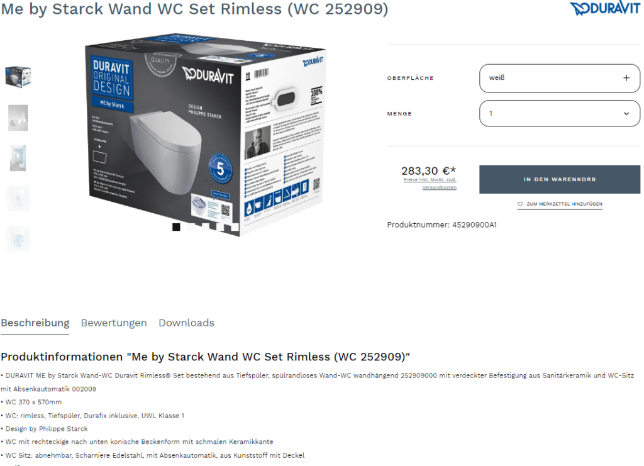Screen dimensions: 644x466
Task: Open the Versandkosten link
Action: (x=440, y=187)
